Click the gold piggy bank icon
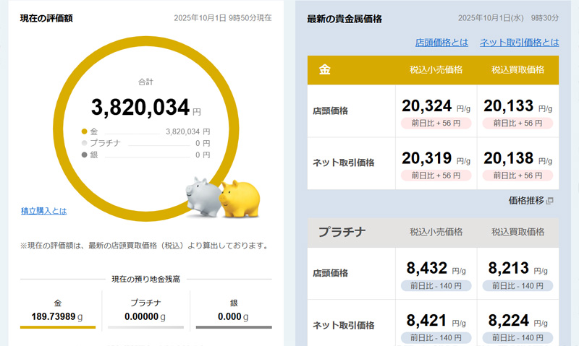 click(239, 198)
